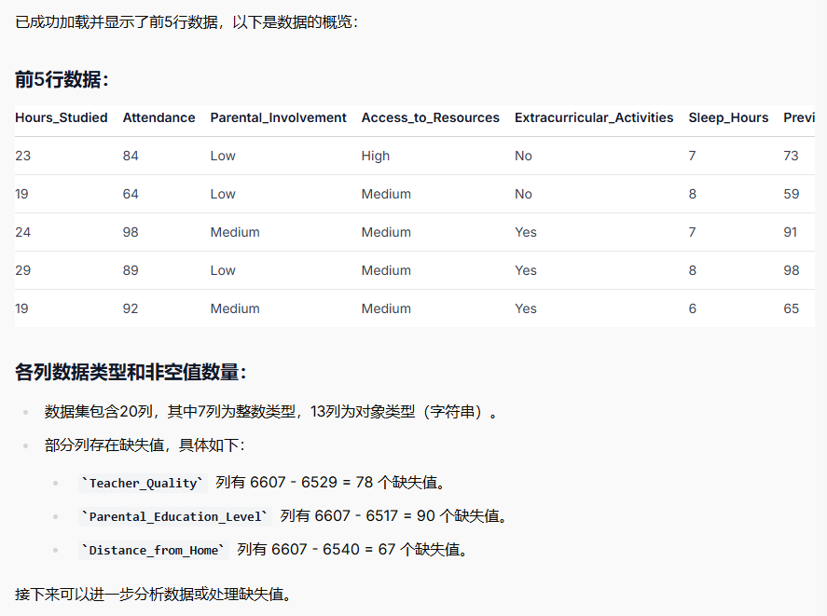Click the High value under Access_to_Resources
The image size is (827, 616).
tap(376, 157)
